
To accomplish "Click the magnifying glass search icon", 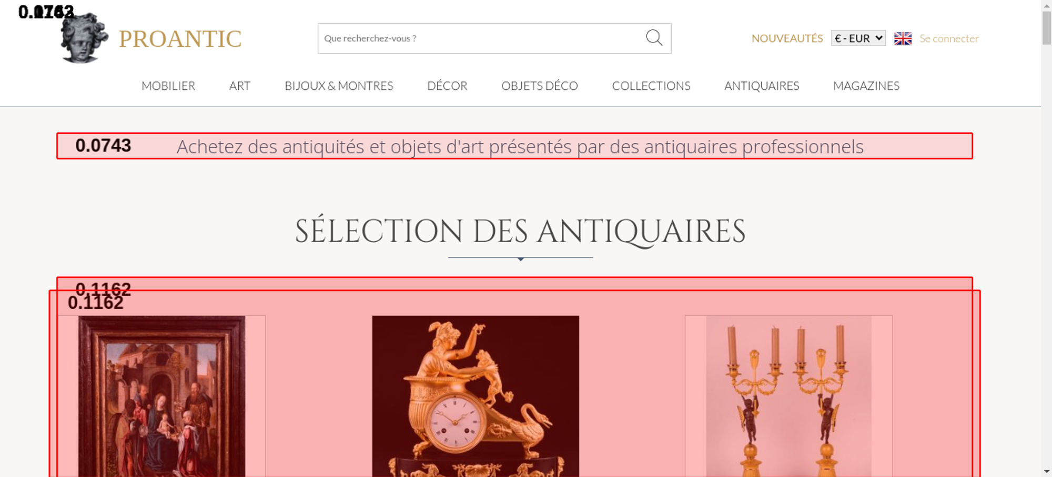I will pos(654,38).
